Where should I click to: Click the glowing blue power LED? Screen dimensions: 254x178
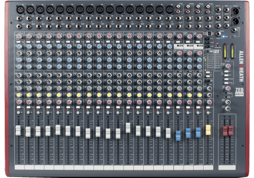[x=224, y=36]
